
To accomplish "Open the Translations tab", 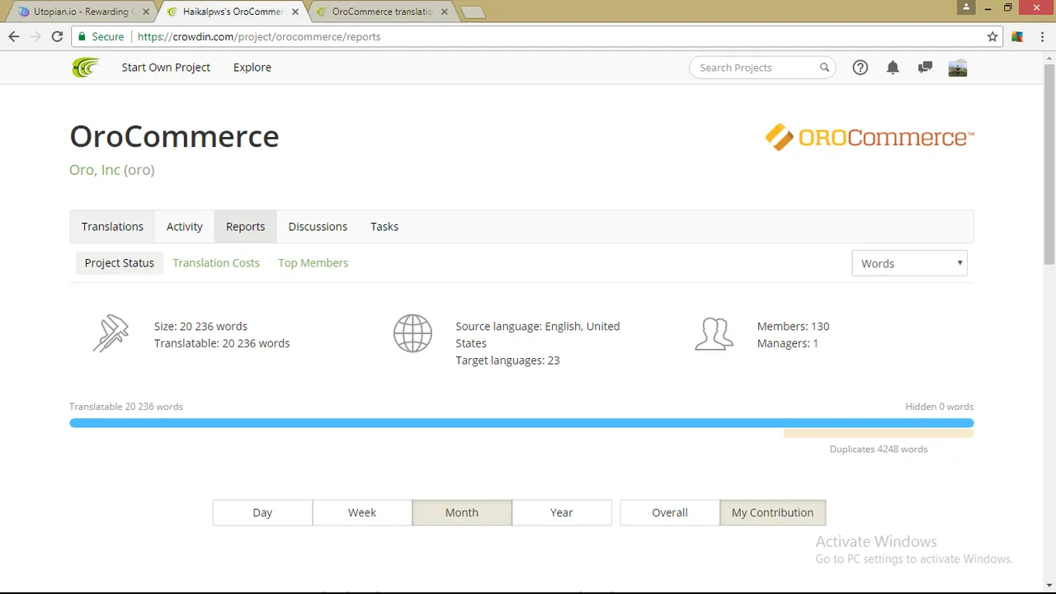I will [x=112, y=226].
